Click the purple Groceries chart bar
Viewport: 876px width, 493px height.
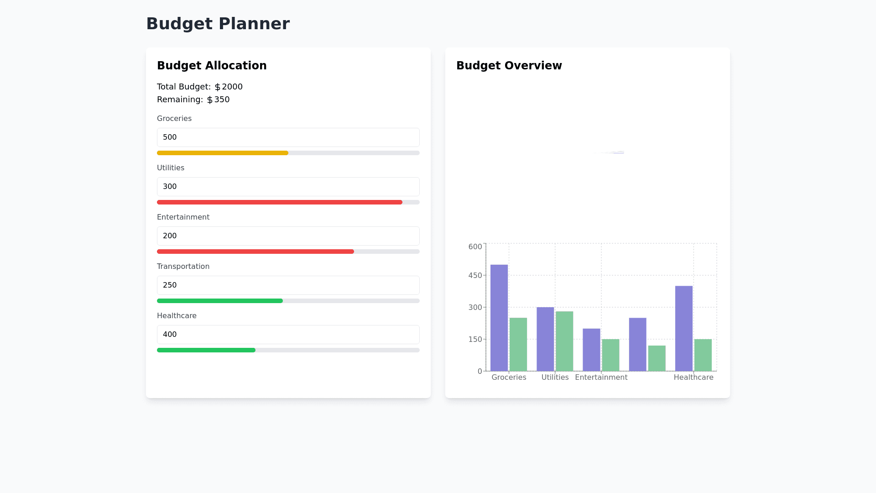499,318
